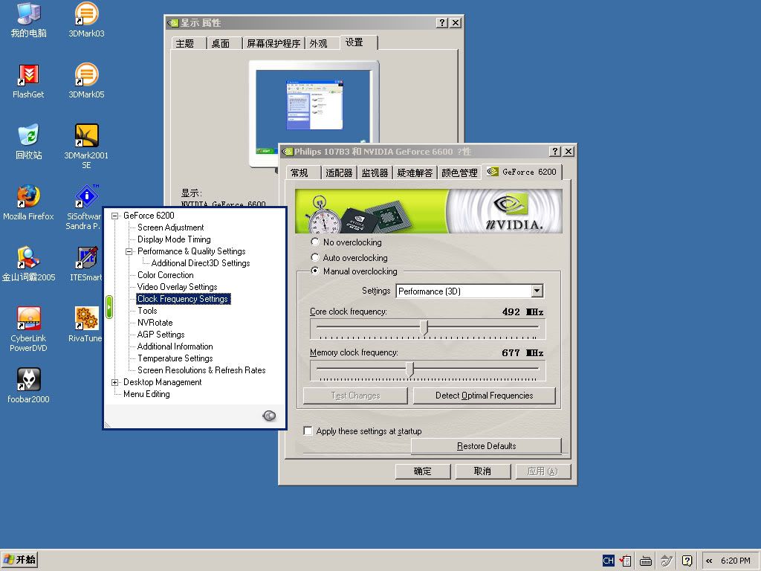Click the pen tool tray icon
The image size is (761, 571).
point(667,561)
